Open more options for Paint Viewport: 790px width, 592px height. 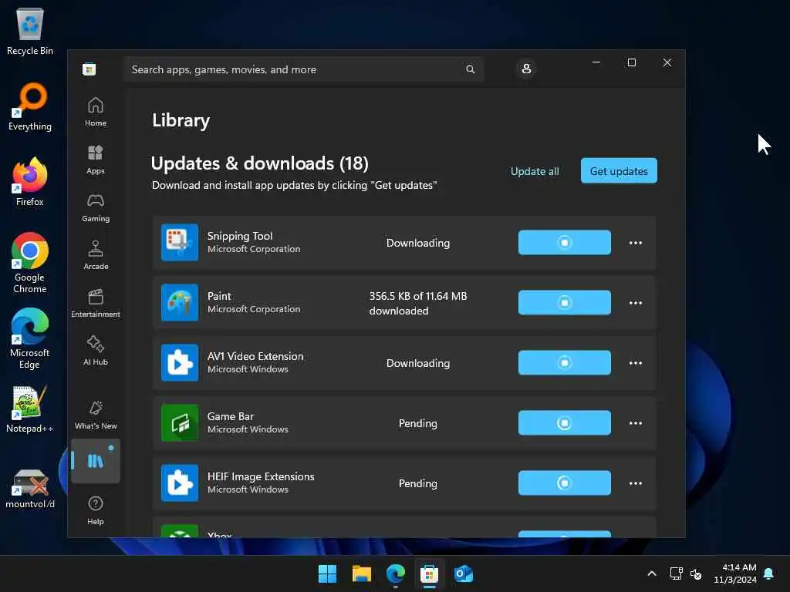point(636,302)
